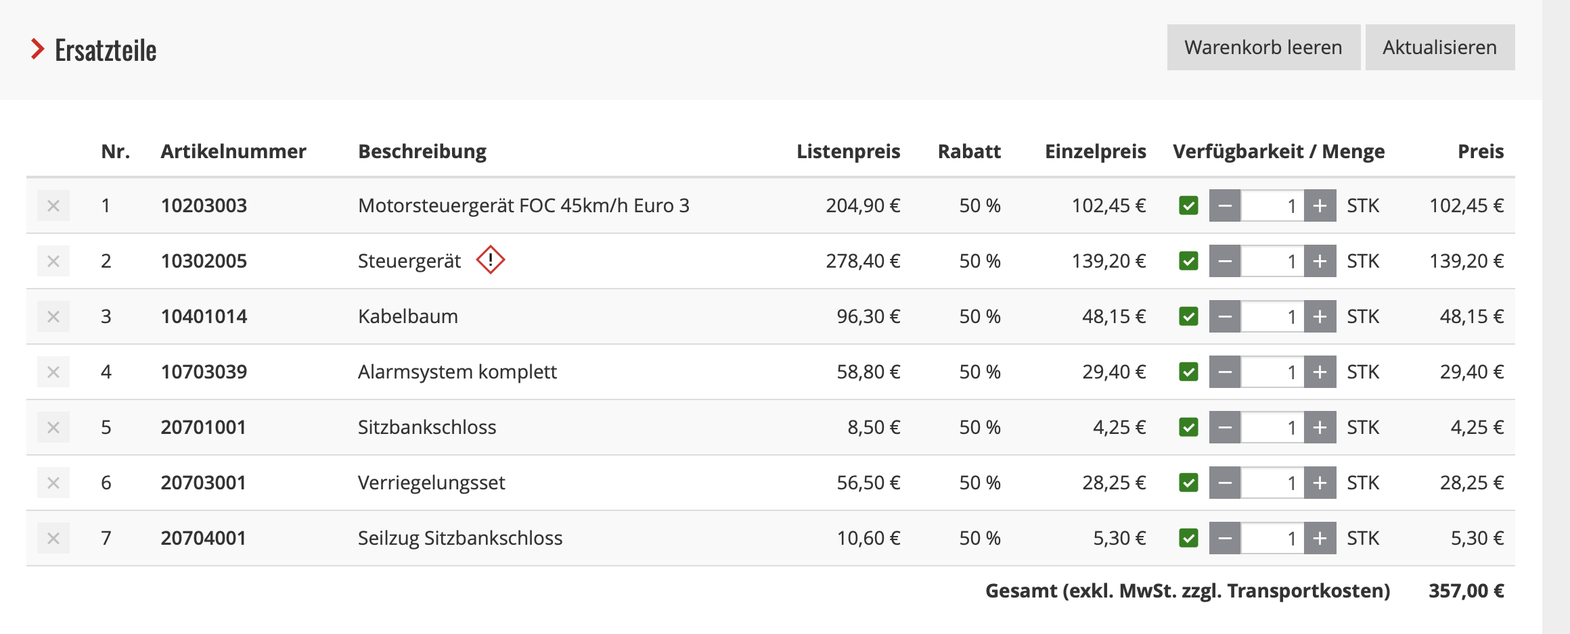Remove Motorsteuergerät item with X icon
1570x634 pixels.
(53, 205)
